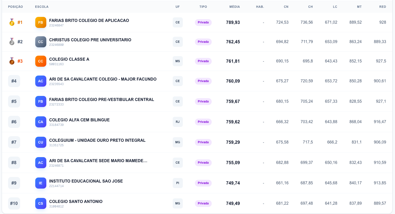Click the ESCOLA column header
395x214 pixels.
42,7
